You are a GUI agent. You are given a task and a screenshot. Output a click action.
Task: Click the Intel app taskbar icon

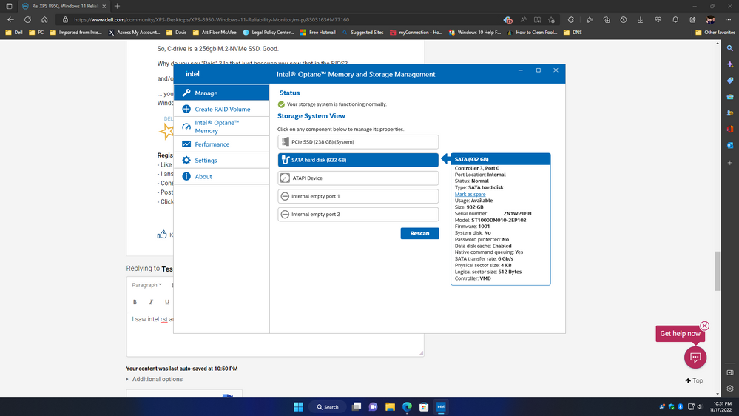pos(441,406)
